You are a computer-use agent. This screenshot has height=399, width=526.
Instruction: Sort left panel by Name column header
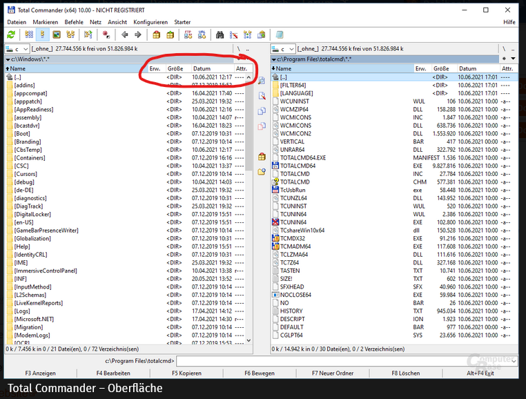click(76, 68)
